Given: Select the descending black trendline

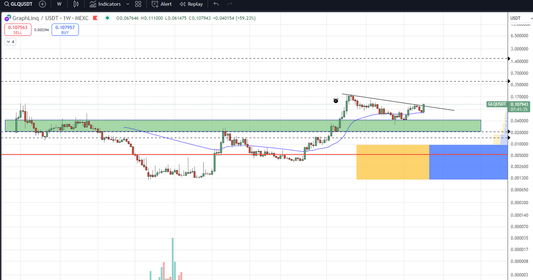Looking at the screenshot, I should pyautogui.click(x=398, y=102).
